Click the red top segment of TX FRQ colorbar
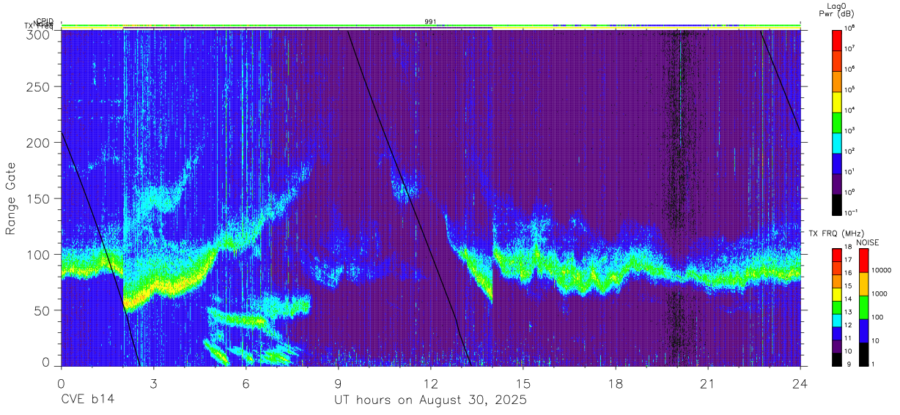 (838, 255)
